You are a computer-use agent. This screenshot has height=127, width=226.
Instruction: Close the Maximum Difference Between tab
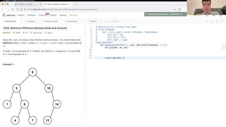[x=70, y=4]
